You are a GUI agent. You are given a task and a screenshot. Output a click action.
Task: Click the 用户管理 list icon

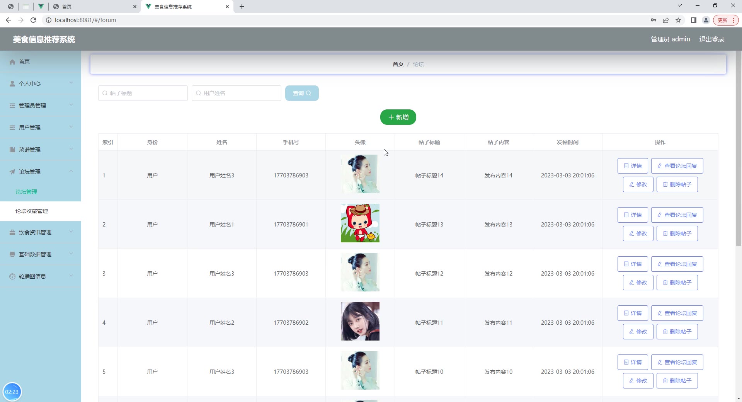click(x=12, y=128)
